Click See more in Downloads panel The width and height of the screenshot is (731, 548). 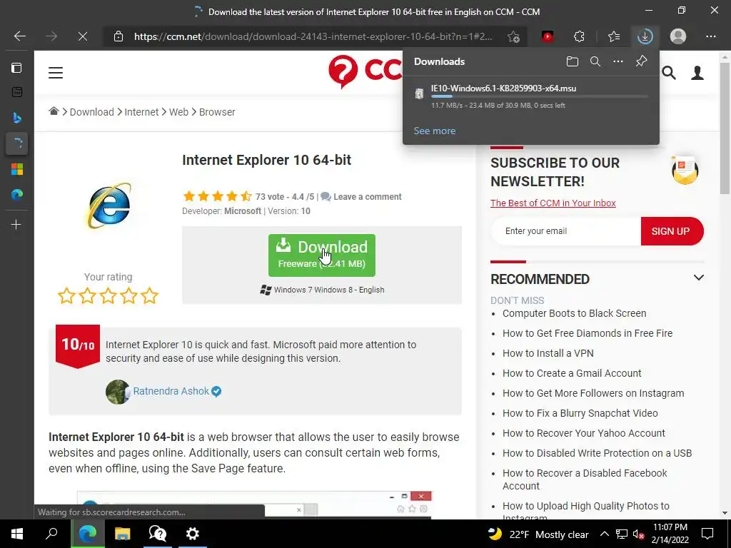pyautogui.click(x=435, y=131)
